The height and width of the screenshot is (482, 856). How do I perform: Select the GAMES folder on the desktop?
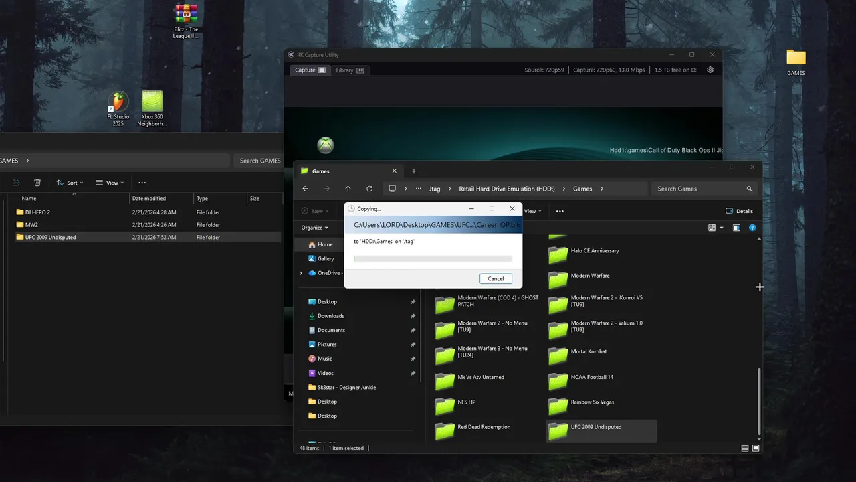point(796,63)
